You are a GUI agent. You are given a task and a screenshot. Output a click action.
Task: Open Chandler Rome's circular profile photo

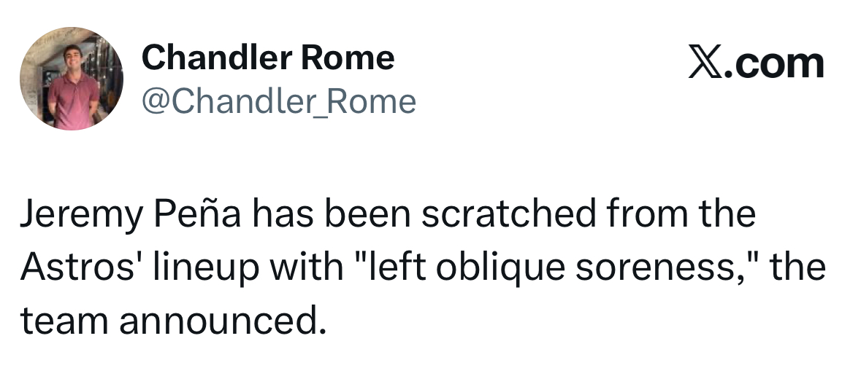[72, 78]
